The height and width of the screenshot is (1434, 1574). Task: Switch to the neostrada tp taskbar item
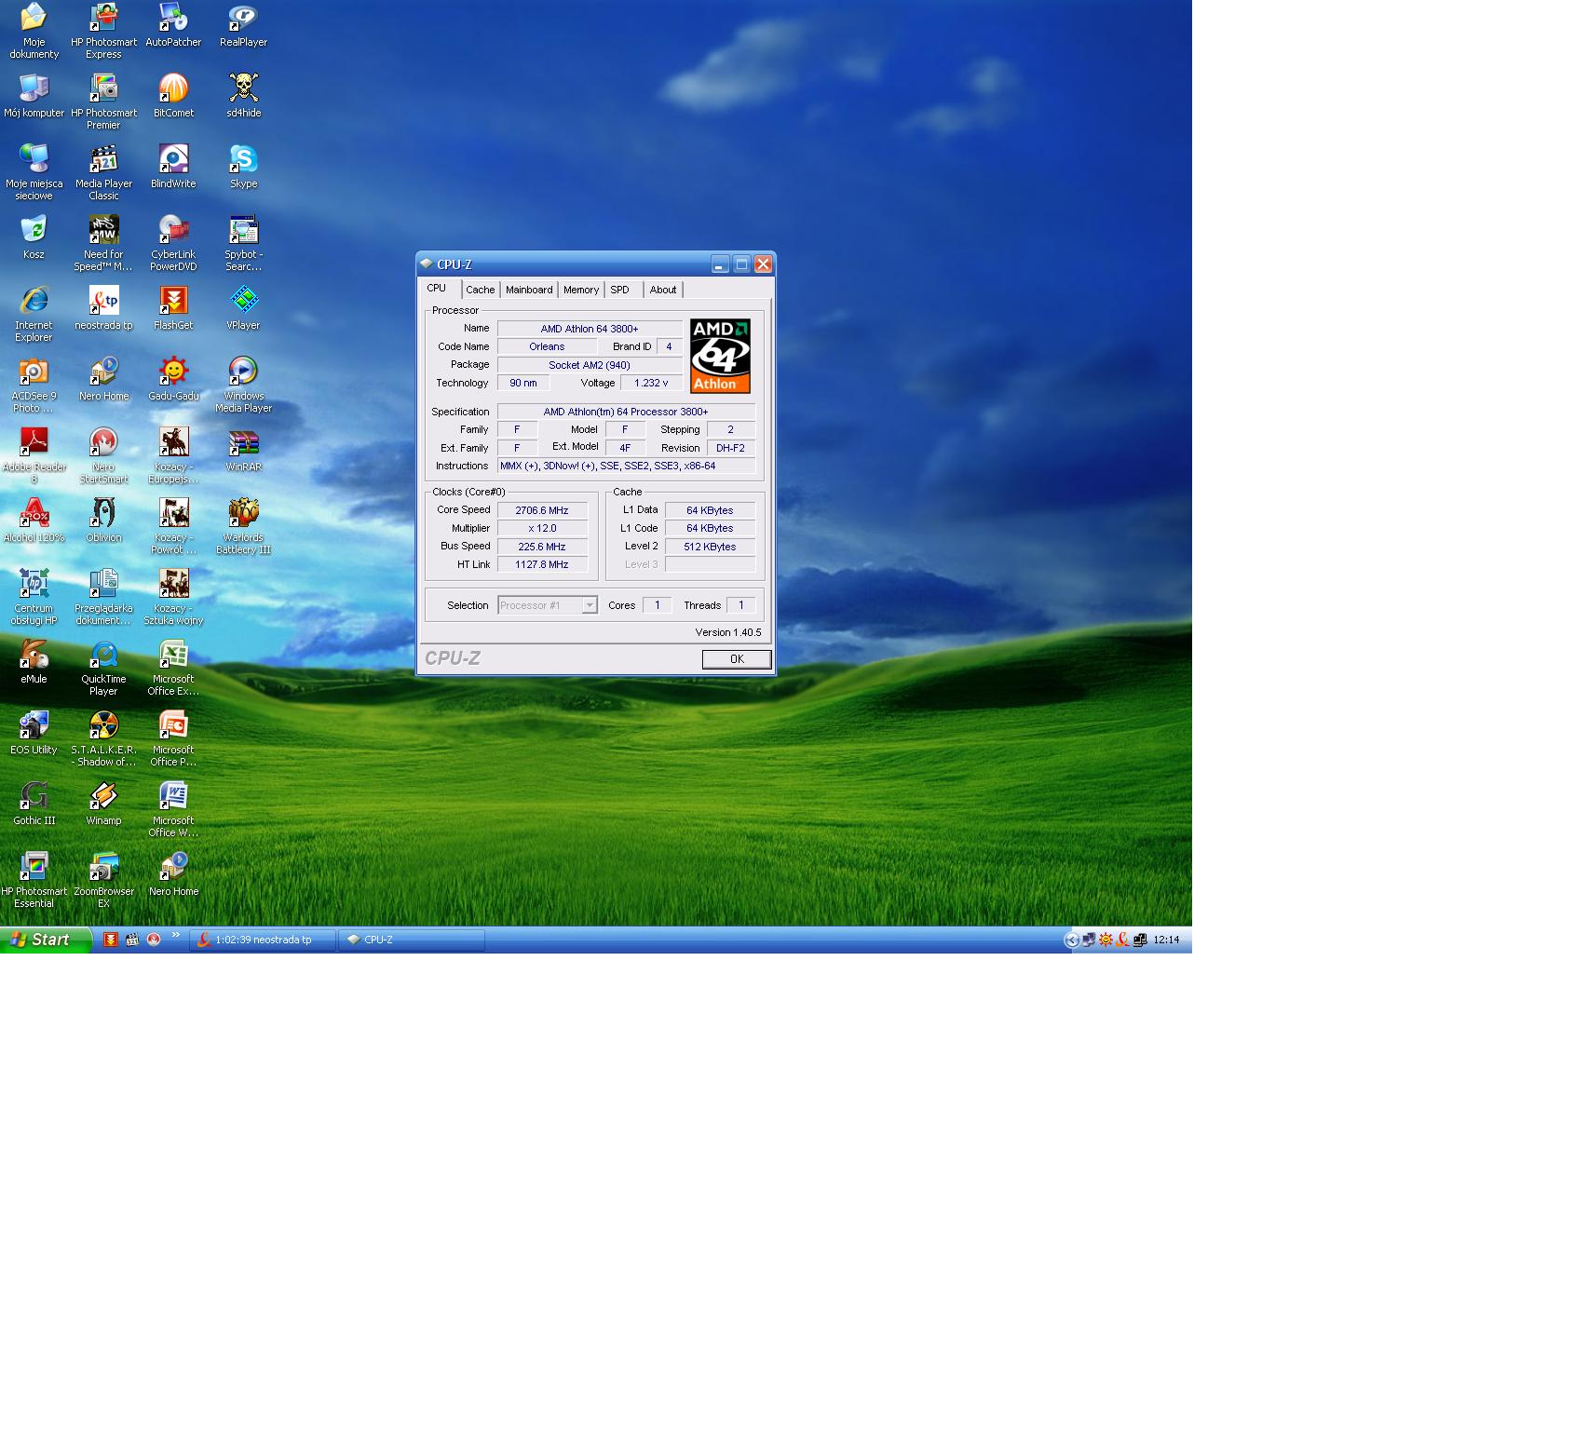coord(263,940)
